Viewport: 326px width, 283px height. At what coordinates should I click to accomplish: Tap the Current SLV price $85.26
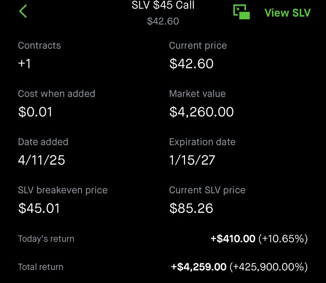point(191,208)
